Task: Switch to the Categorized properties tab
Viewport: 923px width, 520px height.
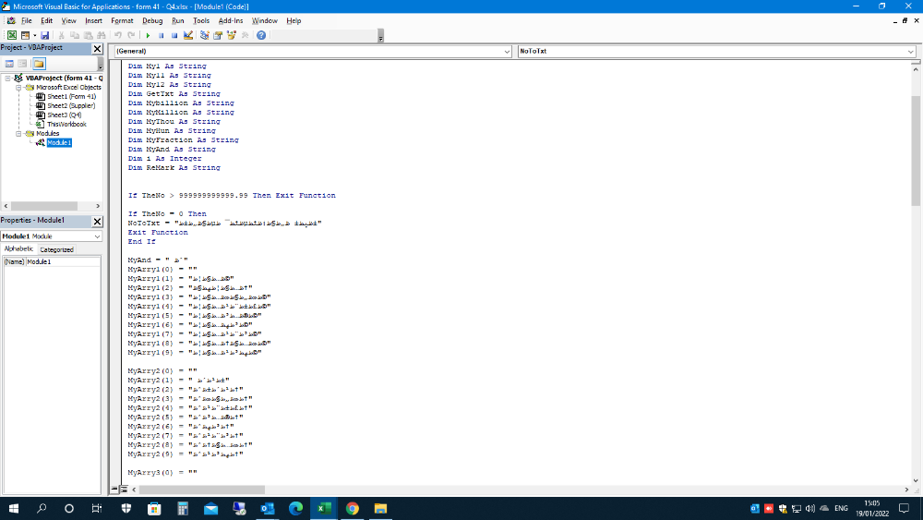Action: click(56, 249)
